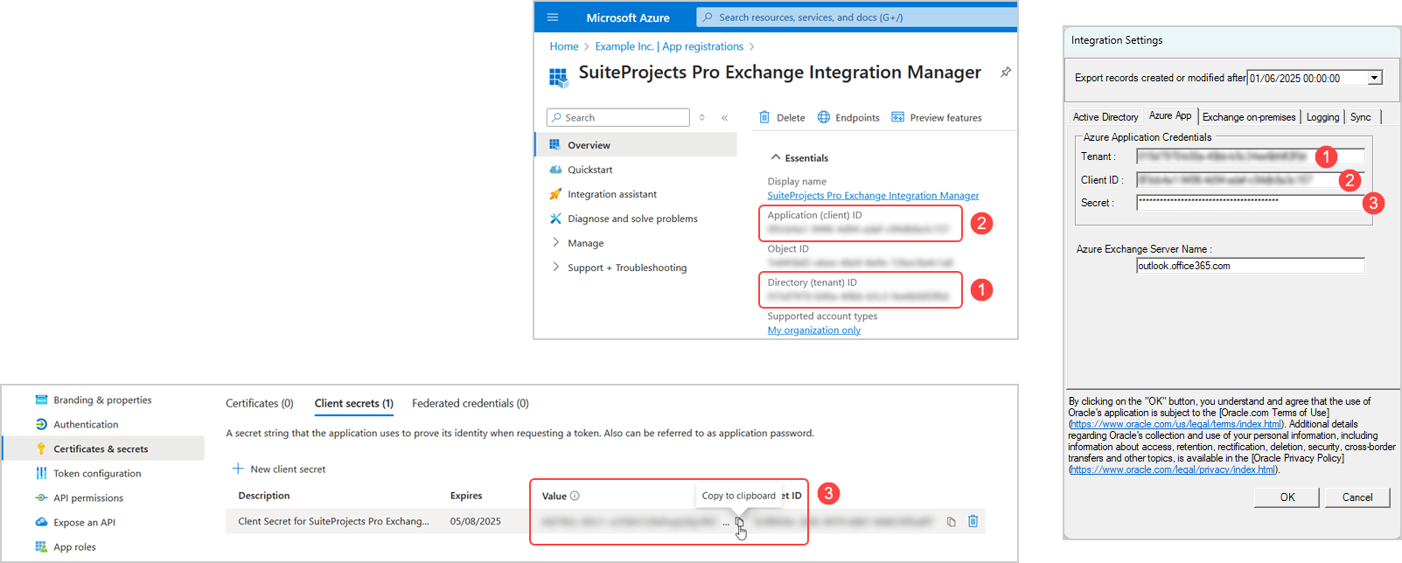Expand Support + Troubleshooting section
This screenshot has width=1402, height=563.
point(618,268)
